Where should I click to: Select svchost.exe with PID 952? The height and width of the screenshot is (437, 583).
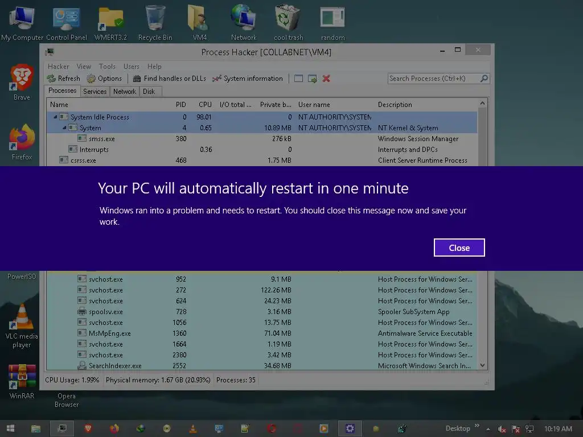(262, 279)
